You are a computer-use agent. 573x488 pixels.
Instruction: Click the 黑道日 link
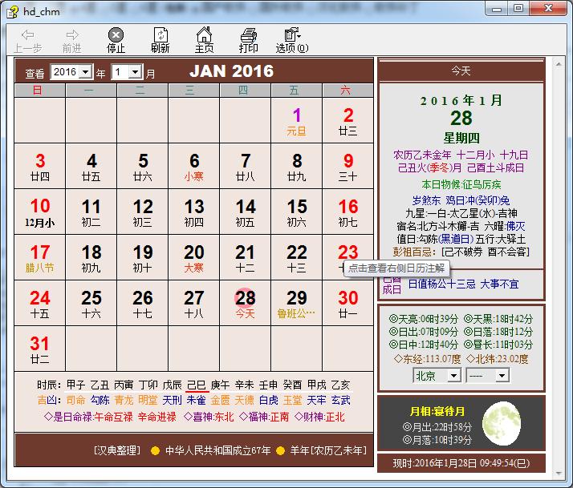[x=456, y=240]
